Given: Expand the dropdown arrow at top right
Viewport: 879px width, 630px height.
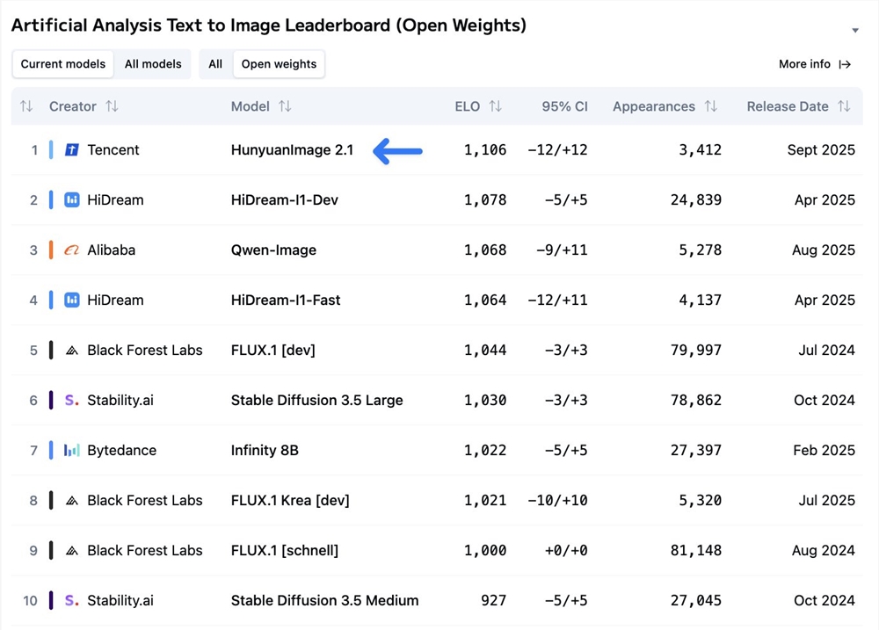Looking at the screenshot, I should click(x=855, y=31).
